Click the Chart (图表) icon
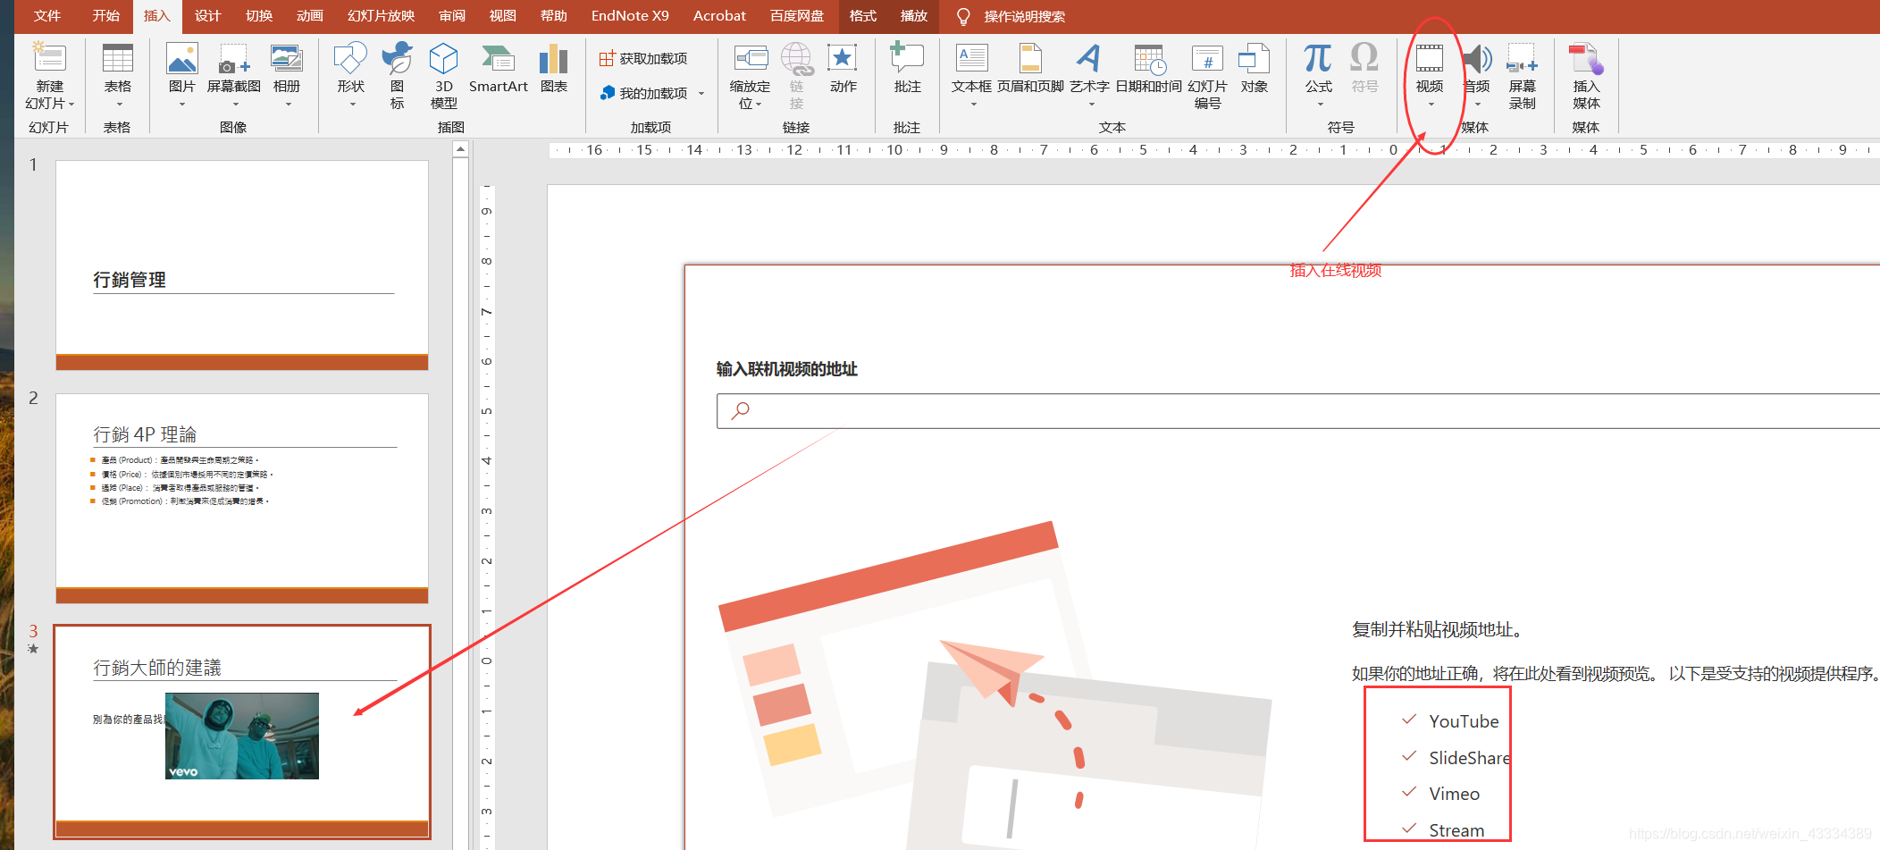This screenshot has width=1880, height=850. pyautogui.click(x=554, y=57)
